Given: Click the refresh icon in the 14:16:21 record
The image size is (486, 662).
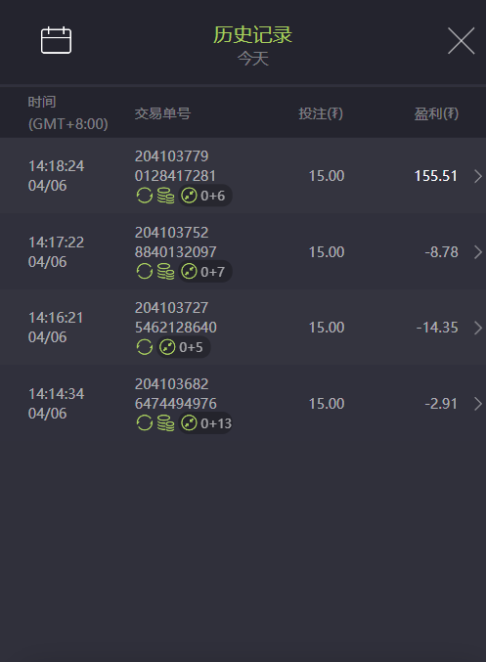Looking at the screenshot, I should (x=145, y=347).
